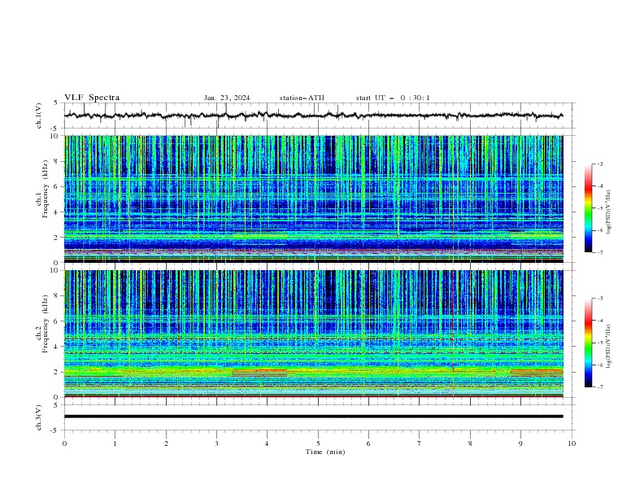Click '-7' on the ch.2 color bar

tap(599, 387)
